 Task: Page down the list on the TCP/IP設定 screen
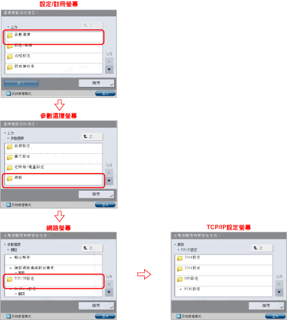tap(279, 292)
